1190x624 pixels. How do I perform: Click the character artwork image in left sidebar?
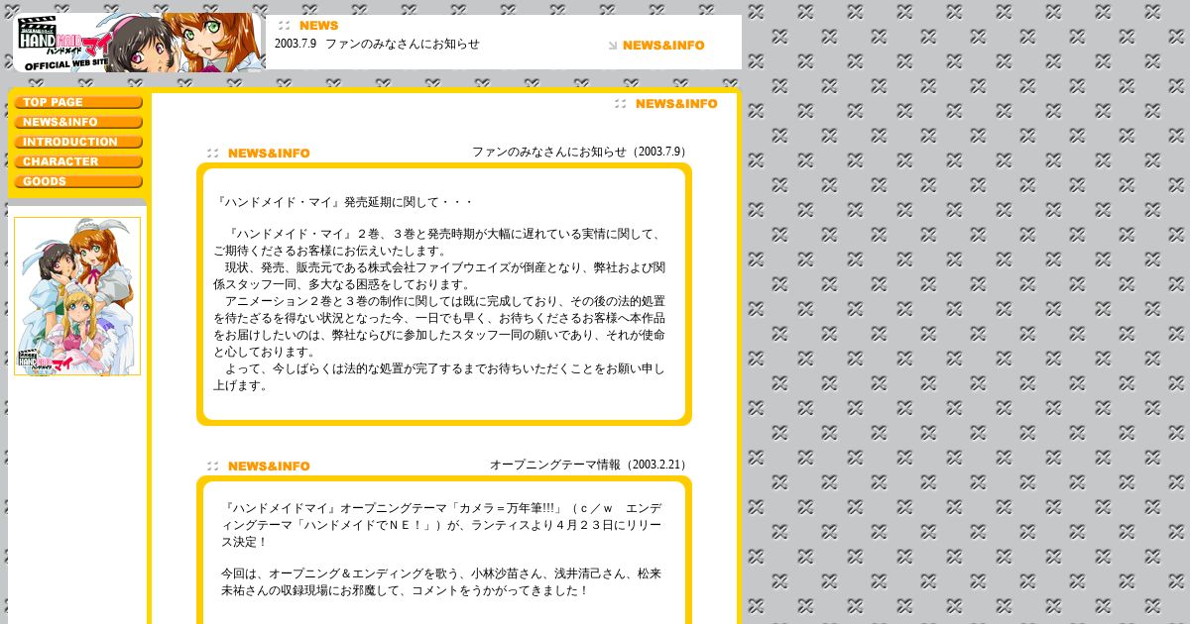77,296
